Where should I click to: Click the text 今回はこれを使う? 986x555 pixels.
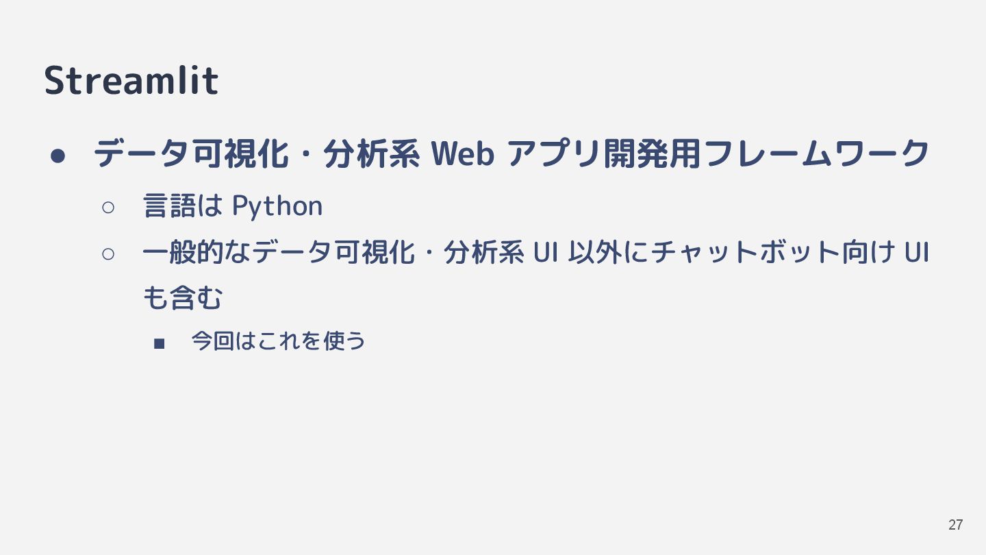click(x=279, y=341)
